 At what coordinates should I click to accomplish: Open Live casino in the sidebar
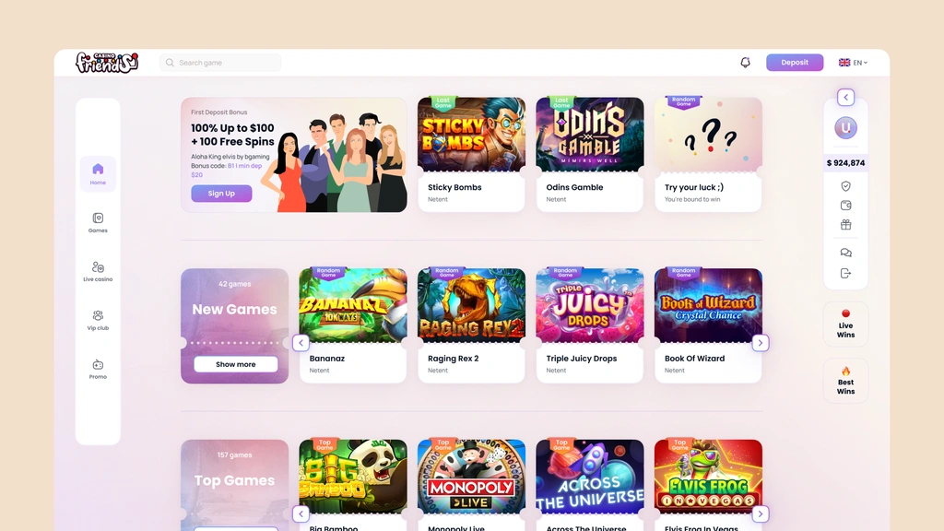[x=98, y=272]
